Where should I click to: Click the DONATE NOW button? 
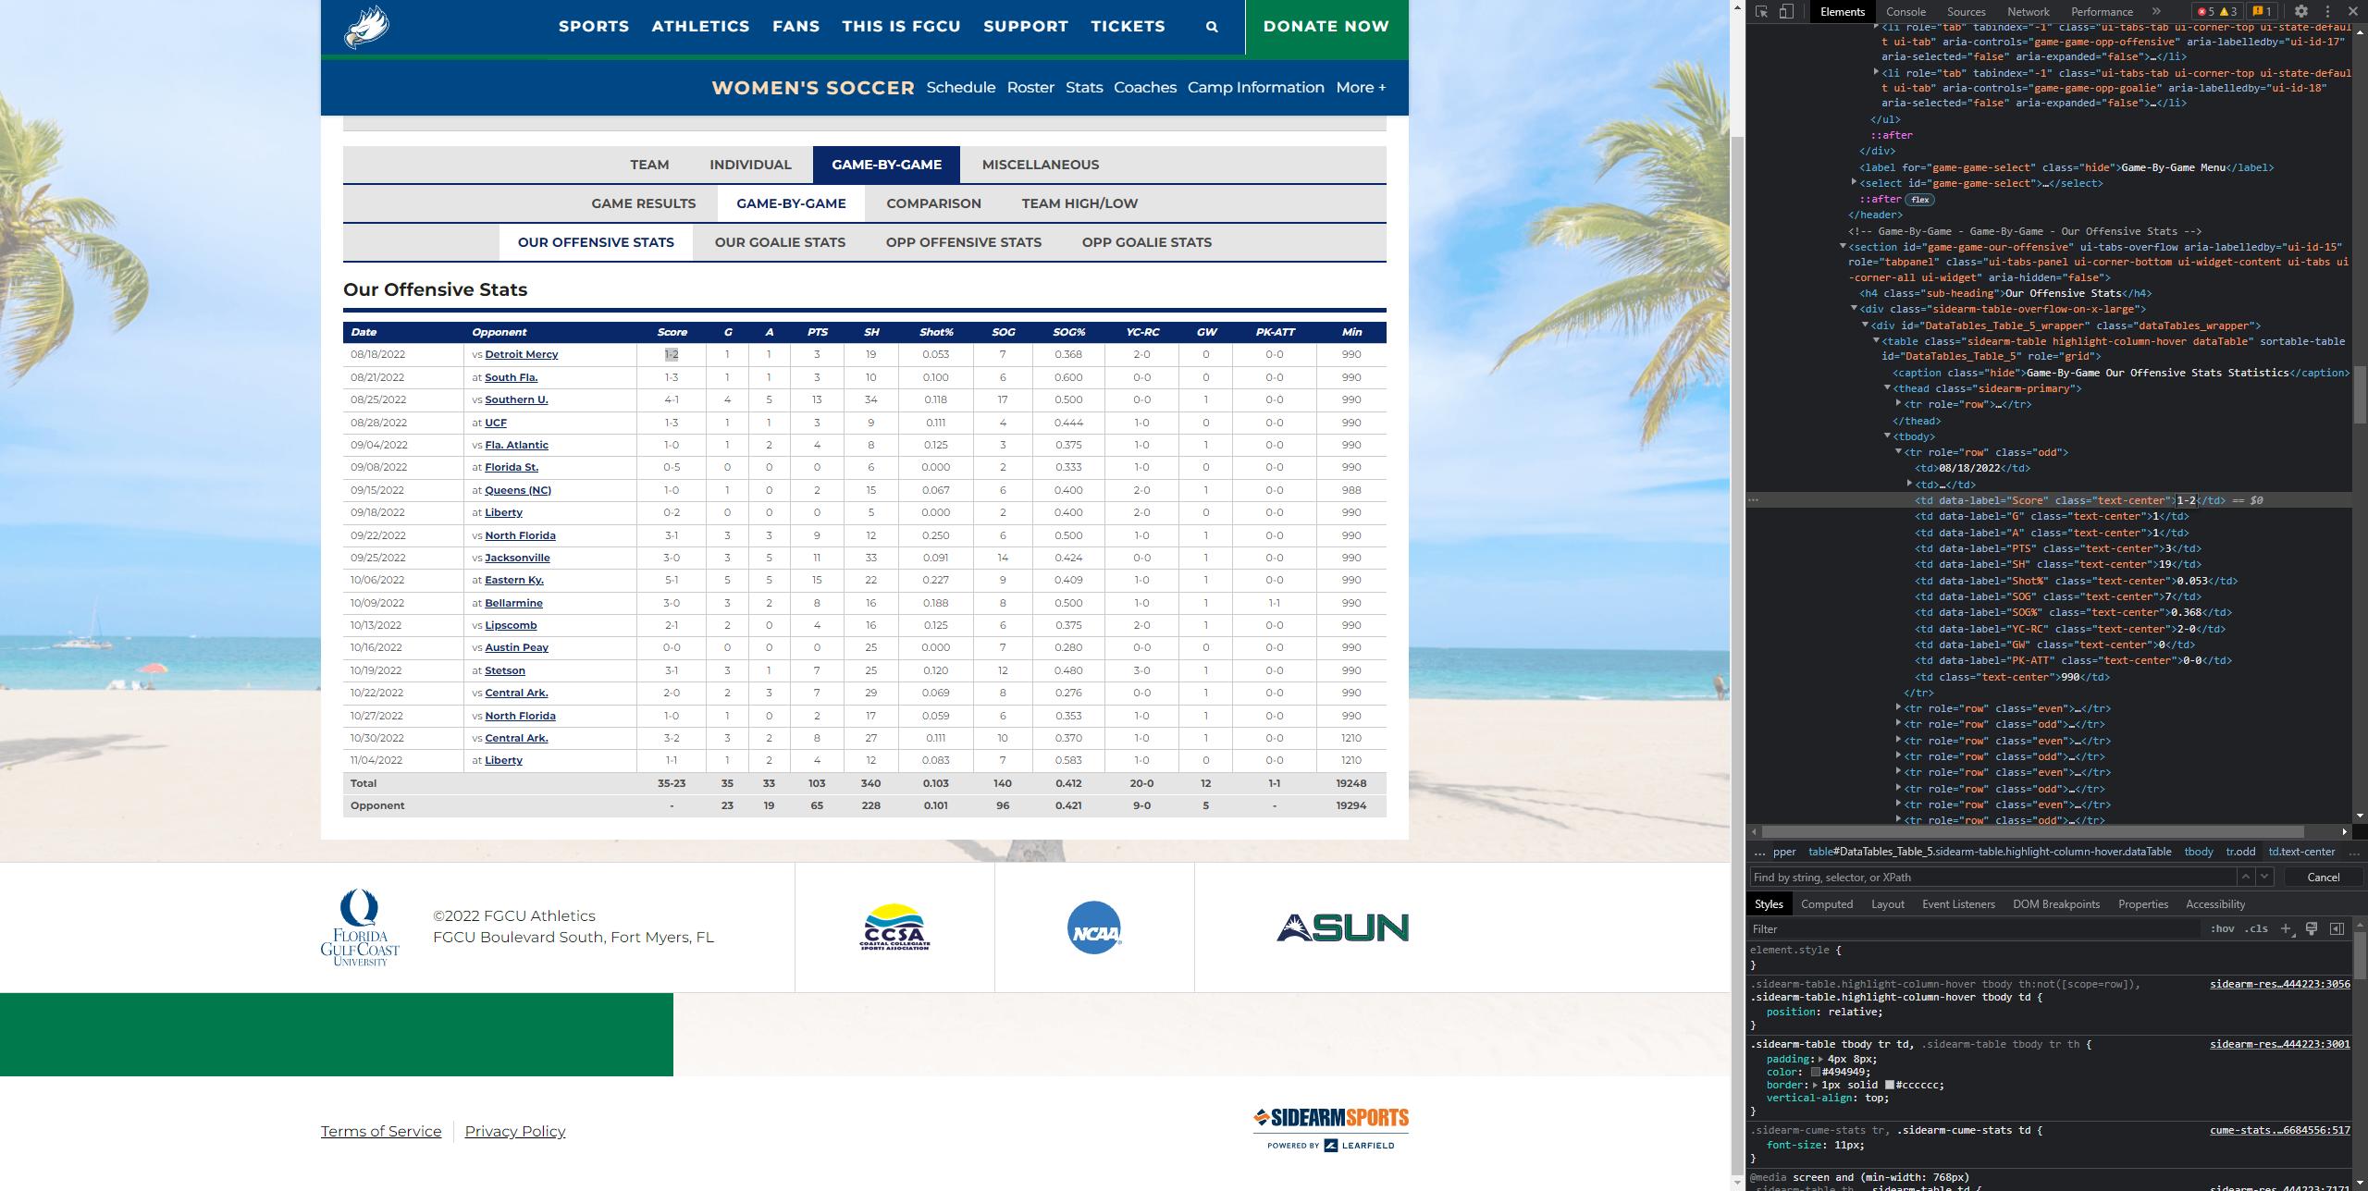tap(1326, 27)
